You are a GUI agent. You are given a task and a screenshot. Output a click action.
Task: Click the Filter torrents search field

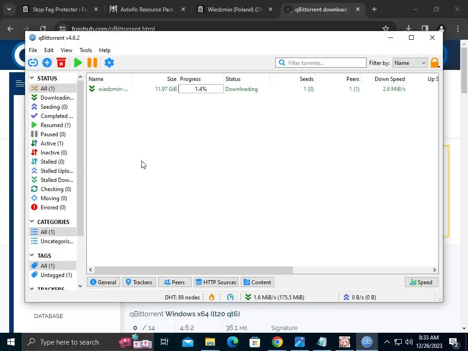(320, 63)
